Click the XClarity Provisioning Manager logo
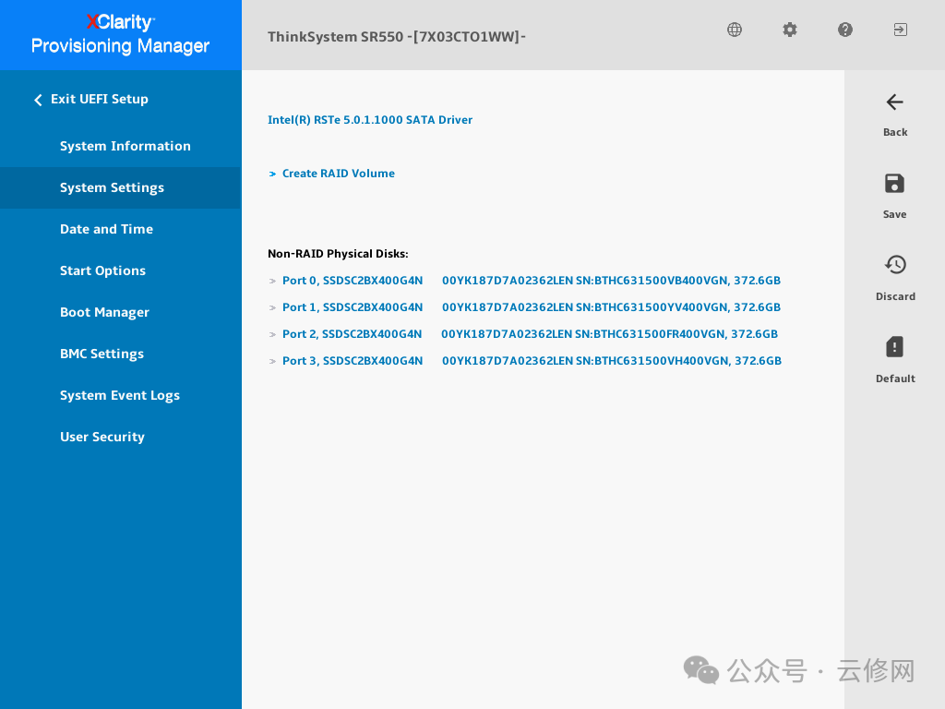This screenshot has width=945, height=709. (121, 34)
